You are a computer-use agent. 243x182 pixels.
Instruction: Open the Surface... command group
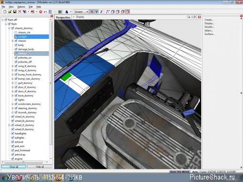tap(209, 34)
